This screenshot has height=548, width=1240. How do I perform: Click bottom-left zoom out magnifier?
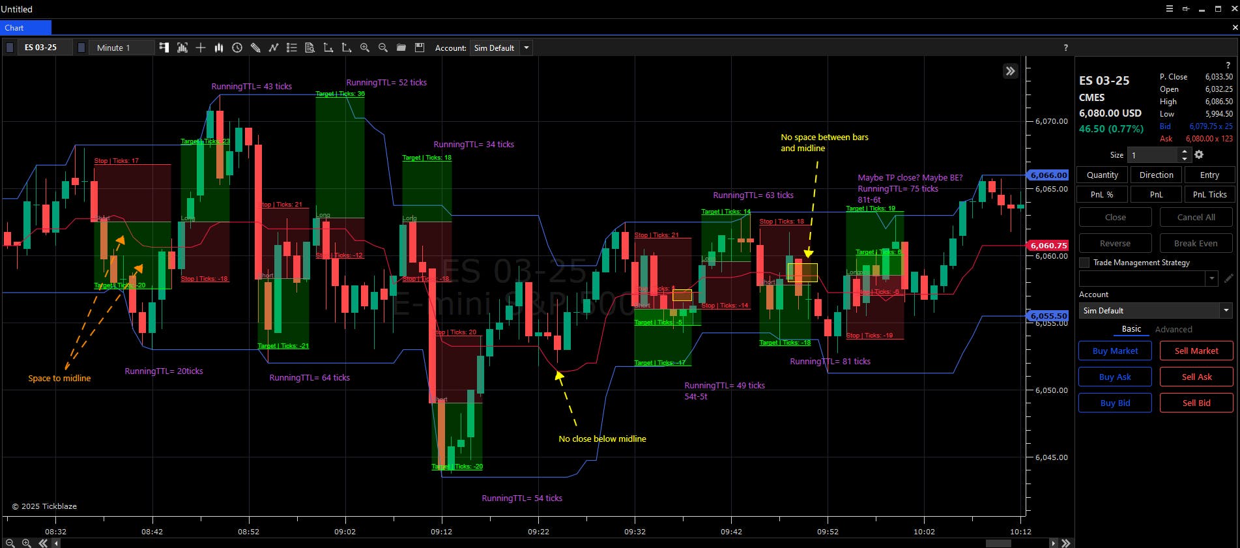pos(10,543)
